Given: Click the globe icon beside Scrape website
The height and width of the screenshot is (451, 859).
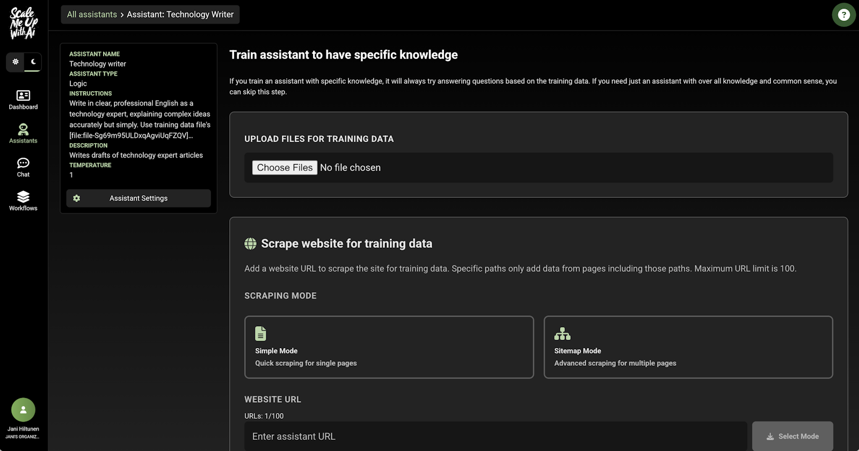Looking at the screenshot, I should (x=250, y=243).
